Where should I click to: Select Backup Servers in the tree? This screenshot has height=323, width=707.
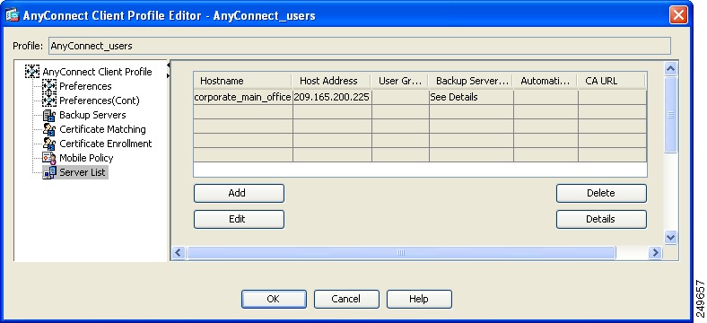pos(92,115)
